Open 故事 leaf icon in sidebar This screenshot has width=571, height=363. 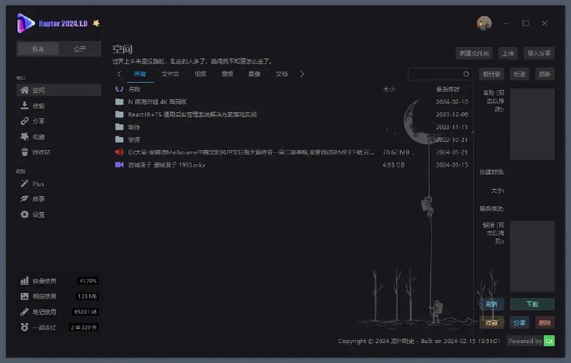(x=24, y=199)
